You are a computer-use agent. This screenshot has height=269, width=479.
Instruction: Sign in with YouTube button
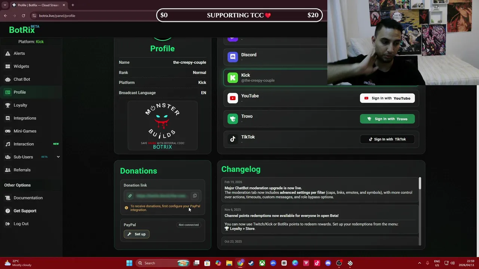pos(387,98)
